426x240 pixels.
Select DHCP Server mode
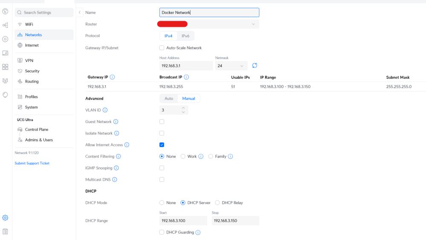[183, 203]
